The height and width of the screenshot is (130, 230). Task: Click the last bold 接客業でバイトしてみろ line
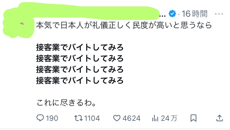80,81
